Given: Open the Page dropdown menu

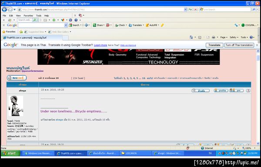Looking at the screenshot, I should [x=224, y=37].
